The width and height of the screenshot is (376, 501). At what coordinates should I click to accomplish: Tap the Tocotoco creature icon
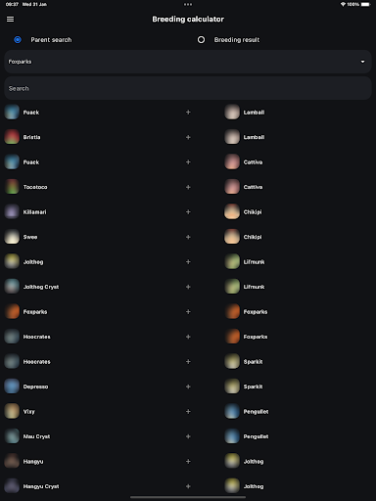(x=12, y=187)
